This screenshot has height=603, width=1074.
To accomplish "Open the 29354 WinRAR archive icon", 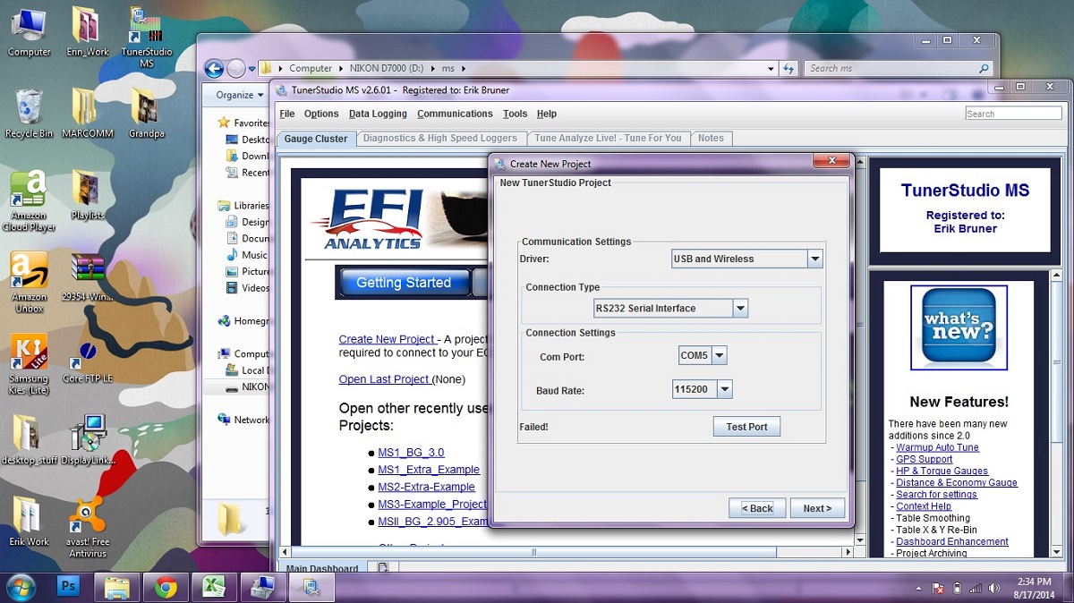I will click(87, 277).
